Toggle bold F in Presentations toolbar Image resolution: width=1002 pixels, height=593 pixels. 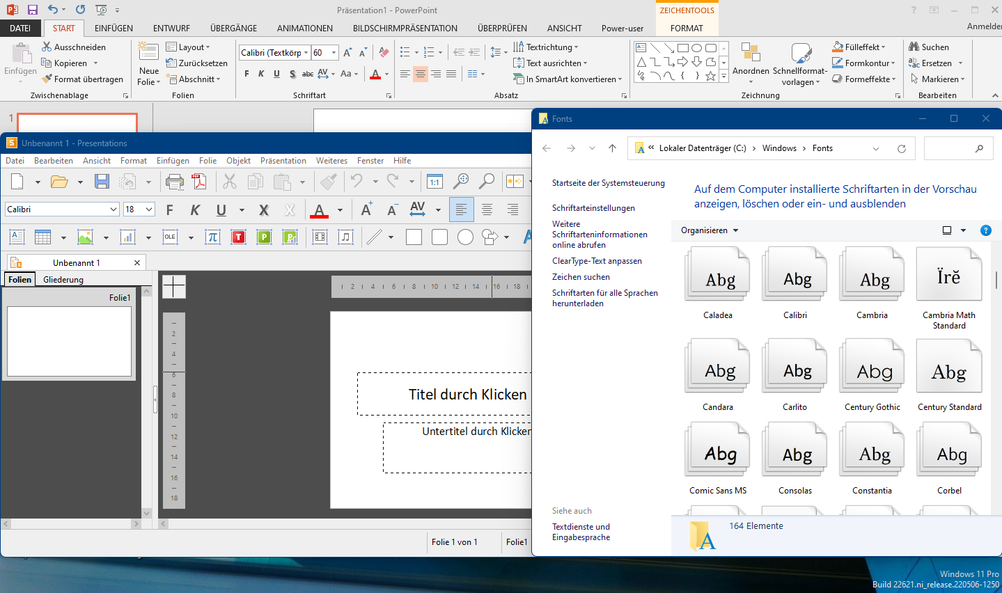[x=169, y=209]
